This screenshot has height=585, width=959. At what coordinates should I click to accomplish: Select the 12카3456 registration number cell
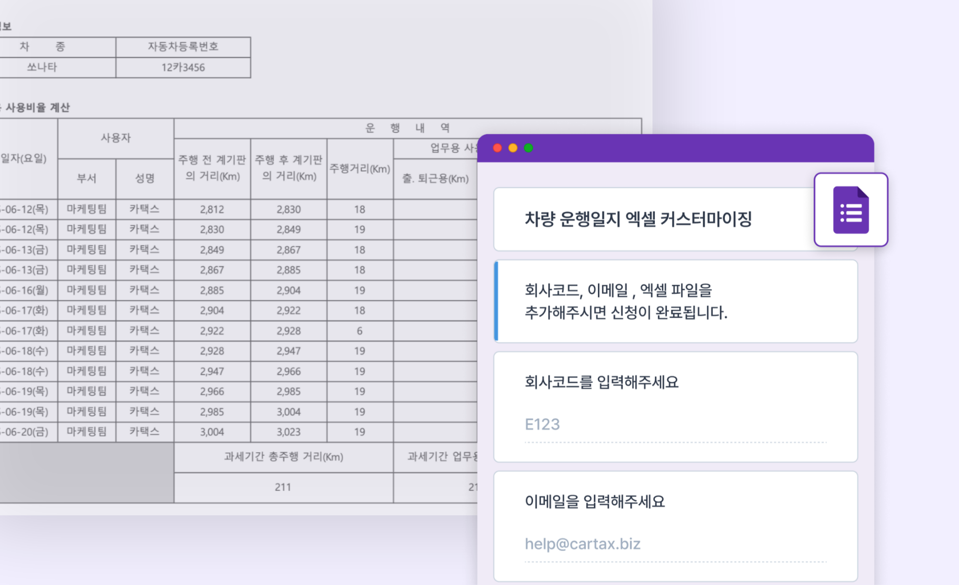tap(183, 68)
